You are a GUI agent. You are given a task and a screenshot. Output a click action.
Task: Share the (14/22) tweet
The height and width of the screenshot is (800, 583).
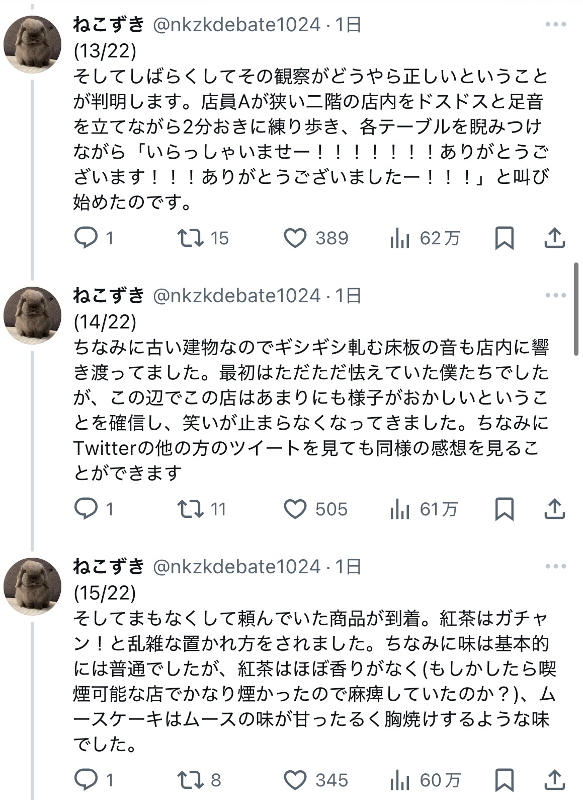coord(554,509)
